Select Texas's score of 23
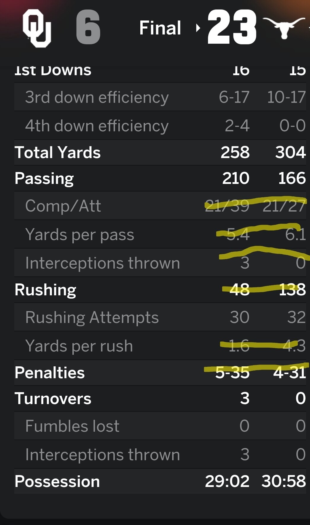 pyautogui.click(x=232, y=27)
